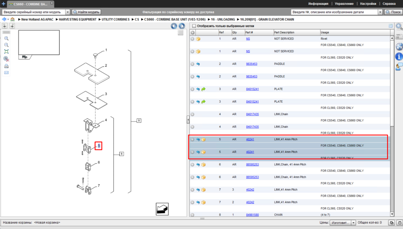
Task: Click callout 8 box in diagram
Action: (x=122, y=154)
